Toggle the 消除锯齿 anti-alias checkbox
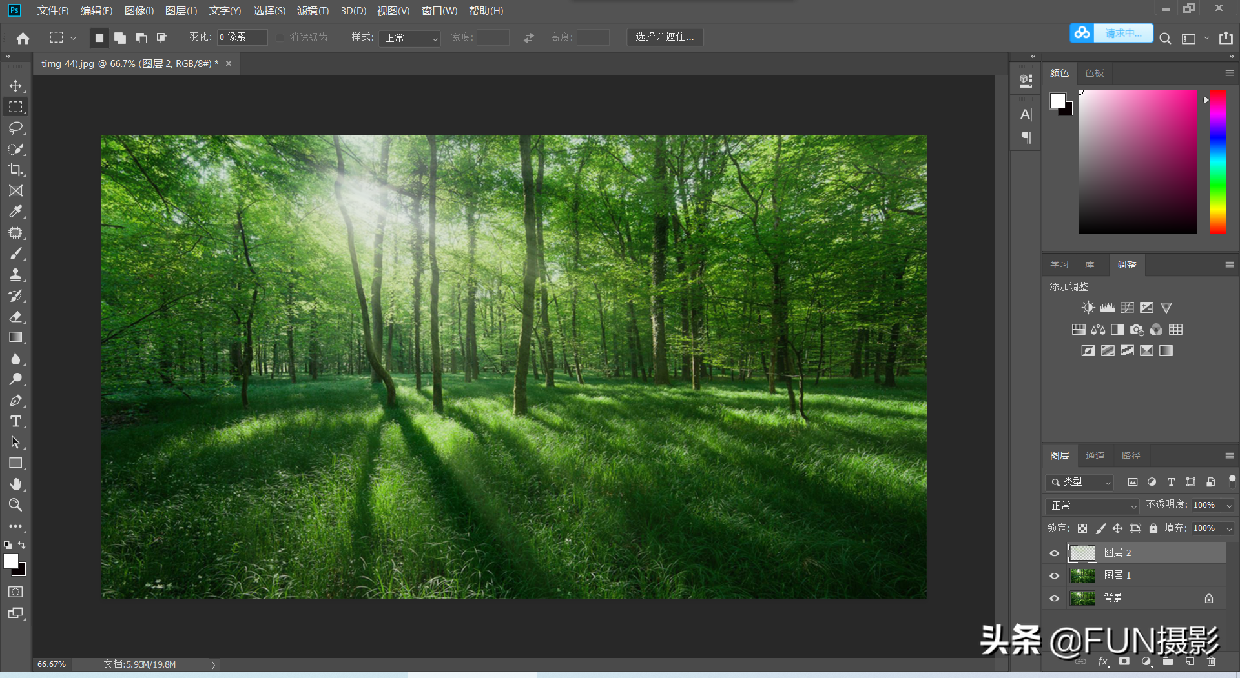The height and width of the screenshot is (678, 1240). pyautogui.click(x=280, y=37)
